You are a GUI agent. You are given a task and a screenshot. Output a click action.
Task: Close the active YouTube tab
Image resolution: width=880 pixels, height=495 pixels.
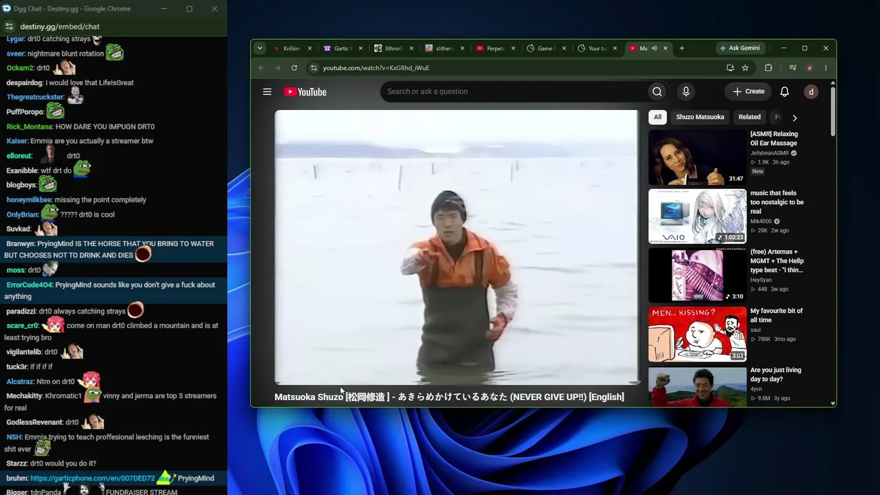point(665,48)
